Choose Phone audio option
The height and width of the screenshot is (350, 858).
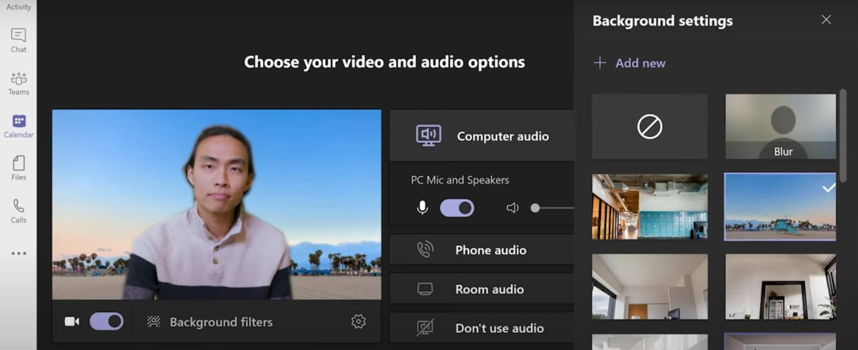[491, 250]
